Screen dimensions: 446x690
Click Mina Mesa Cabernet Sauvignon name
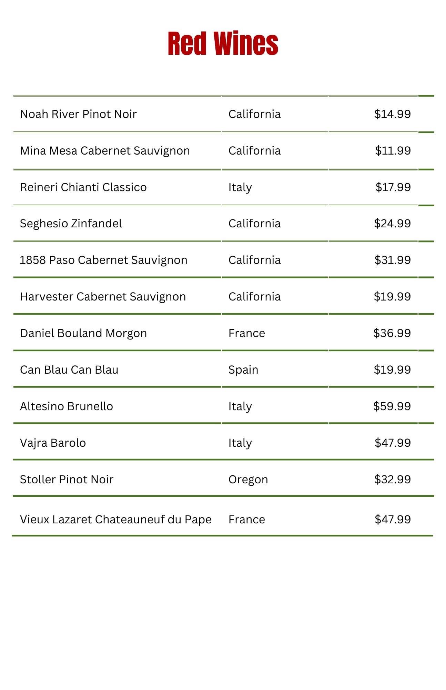(105, 151)
